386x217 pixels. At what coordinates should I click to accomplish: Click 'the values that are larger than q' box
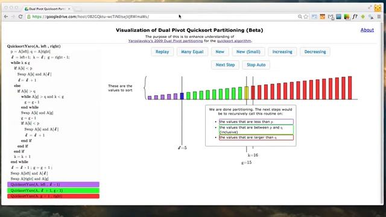(256, 137)
